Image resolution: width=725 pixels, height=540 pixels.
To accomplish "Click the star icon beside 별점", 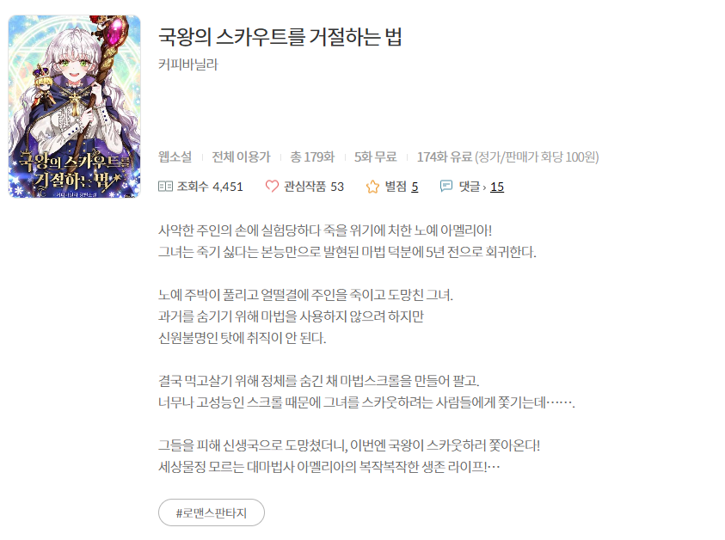I will click(x=372, y=187).
